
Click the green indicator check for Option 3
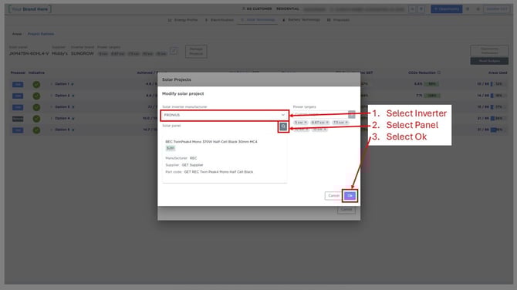point(36,107)
